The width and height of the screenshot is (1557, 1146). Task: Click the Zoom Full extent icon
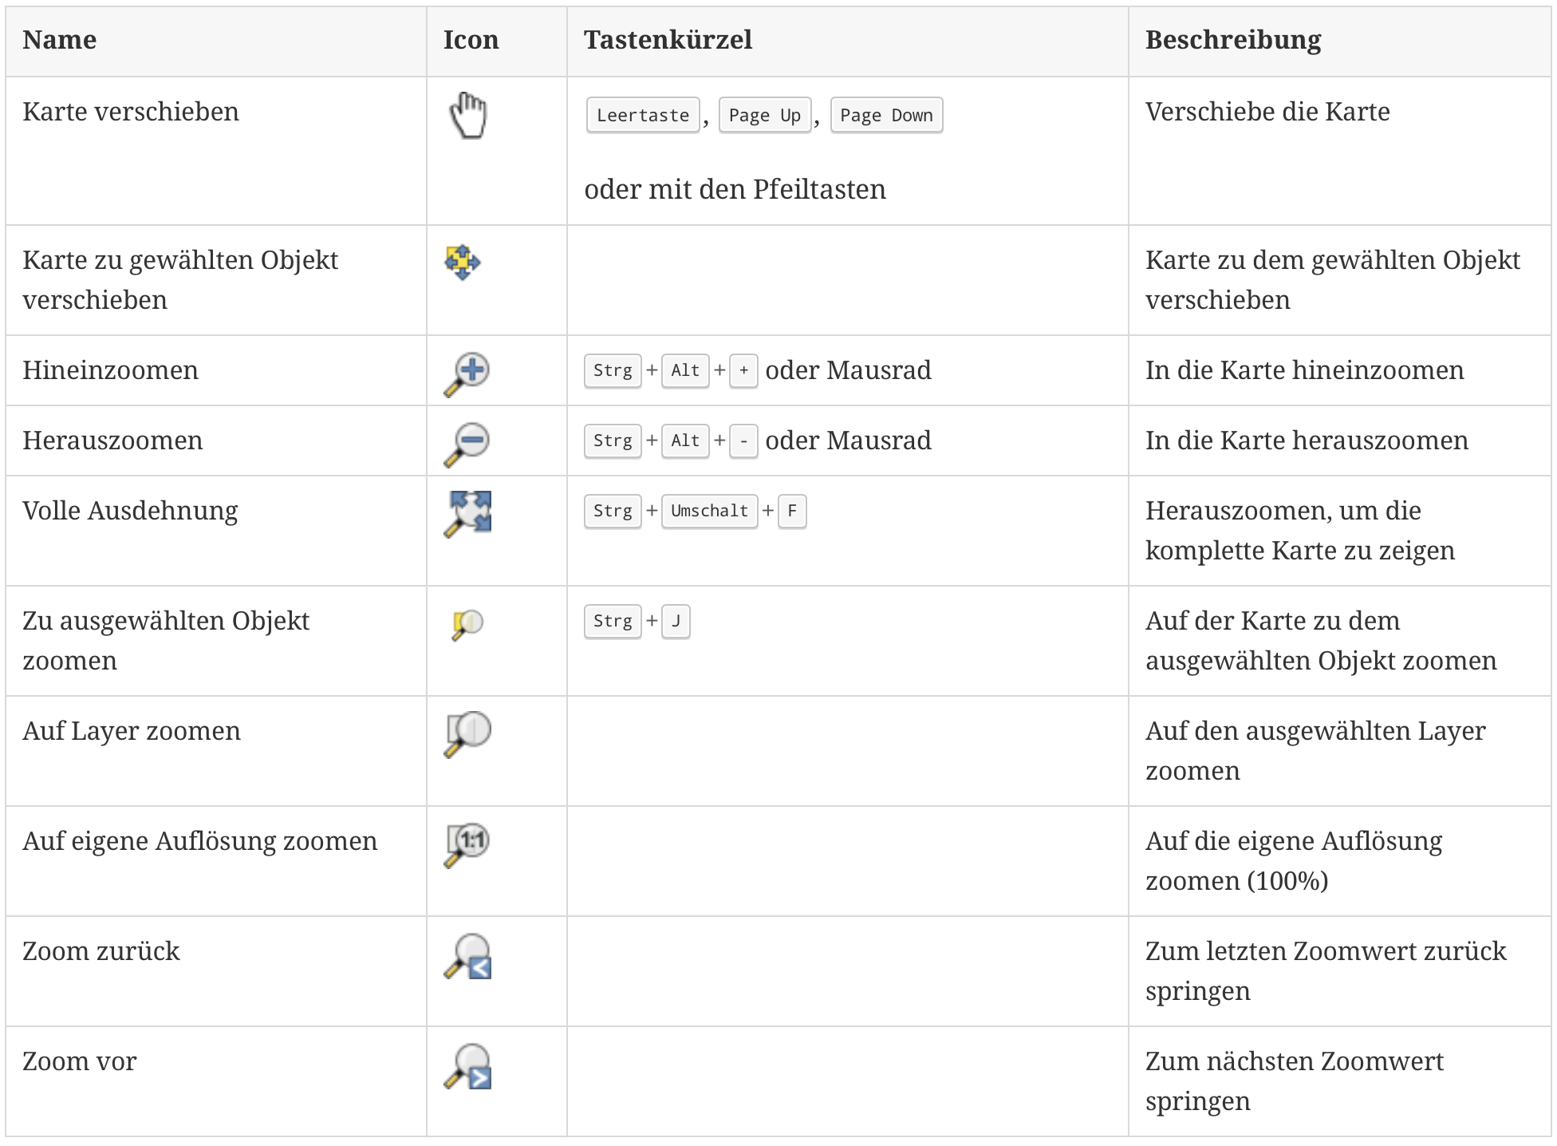coord(468,513)
